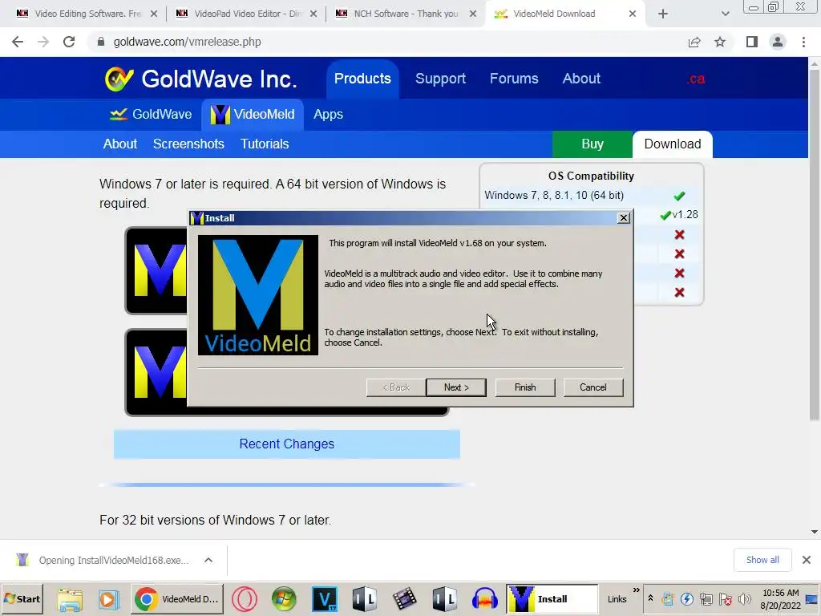Open the Screenshots page link
The width and height of the screenshot is (821, 616).
(x=188, y=144)
